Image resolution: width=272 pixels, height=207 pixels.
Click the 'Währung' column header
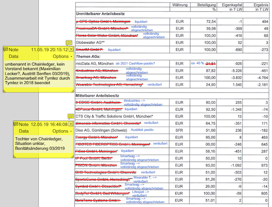point(180,5)
